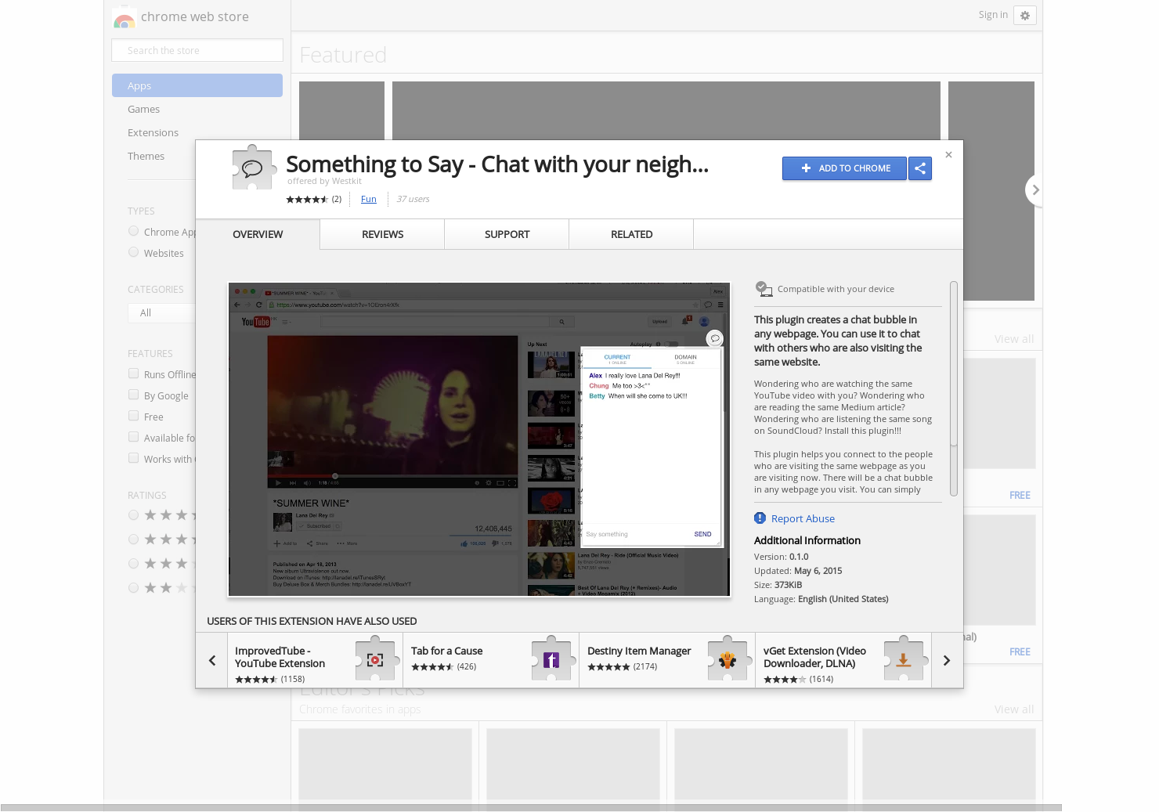Enable the By Google checkbox

tap(133, 395)
